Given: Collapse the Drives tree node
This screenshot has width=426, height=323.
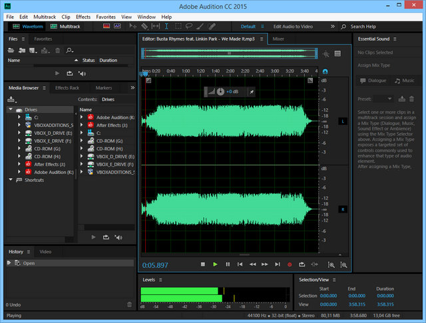Looking at the screenshot, I should [11, 110].
